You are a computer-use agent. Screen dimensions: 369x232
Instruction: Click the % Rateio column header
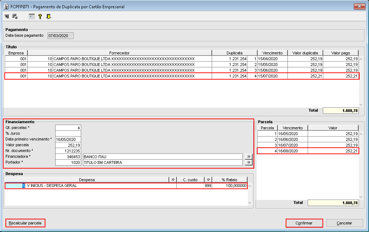pyautogui.click(x=229, y=179)
